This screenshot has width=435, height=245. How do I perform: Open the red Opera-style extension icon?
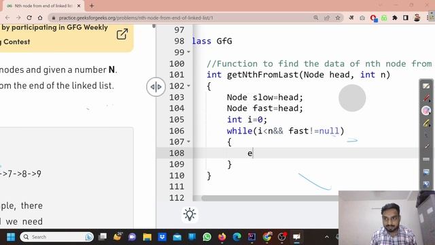coord(373,18)
